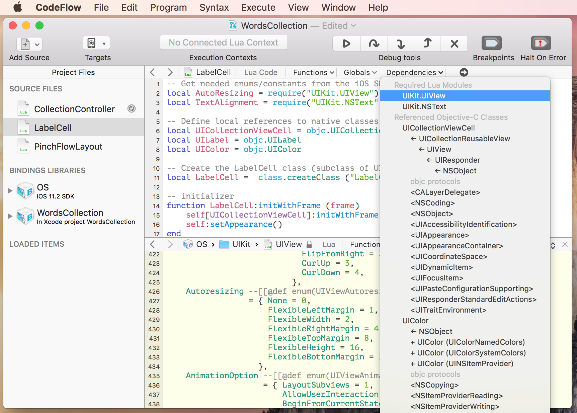Click the Step Over debug icon
The height and width of the screenshot is (413, 577).
[x=374, y=44]
